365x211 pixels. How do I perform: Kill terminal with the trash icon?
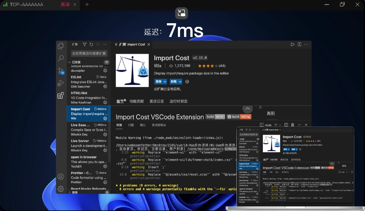(x=293, y=125)
